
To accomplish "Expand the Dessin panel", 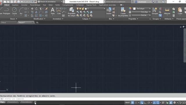I will coord(14,19).
